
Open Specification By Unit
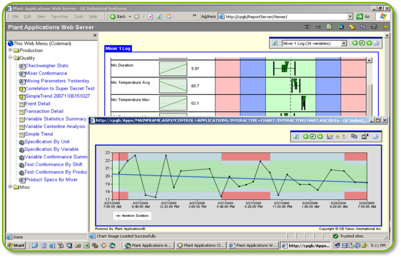pos(47,142)
